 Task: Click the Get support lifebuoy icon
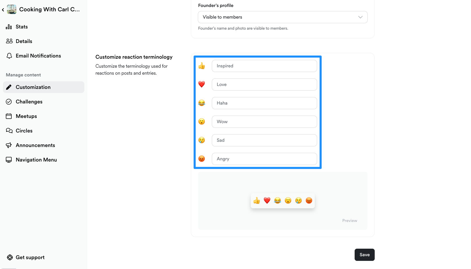click(10, 257)
